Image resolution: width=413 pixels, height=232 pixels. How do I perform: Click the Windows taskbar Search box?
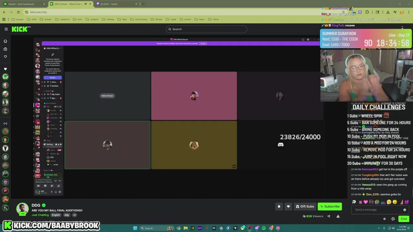coord(157,228)
